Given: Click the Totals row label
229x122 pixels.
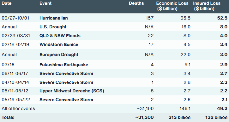Looking at the screenshot, I should coord(8,117).
